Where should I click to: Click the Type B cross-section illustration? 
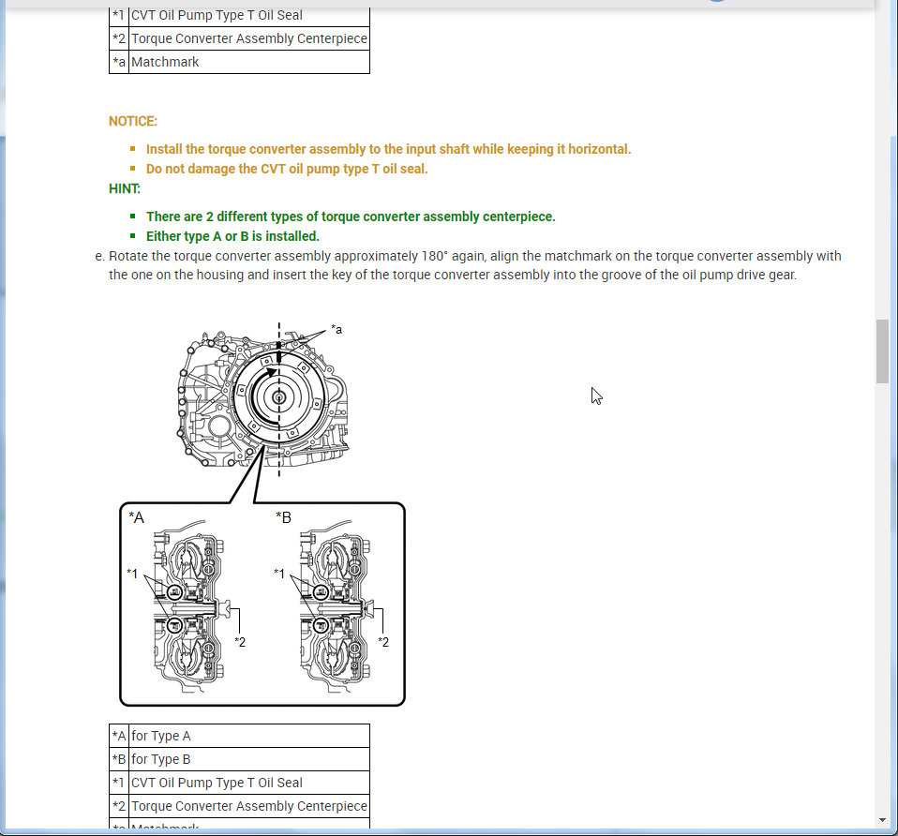[x=335, y=605]
